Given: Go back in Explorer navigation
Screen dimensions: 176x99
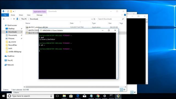Looking at the screenshot, I should click(x=4, y=19).
